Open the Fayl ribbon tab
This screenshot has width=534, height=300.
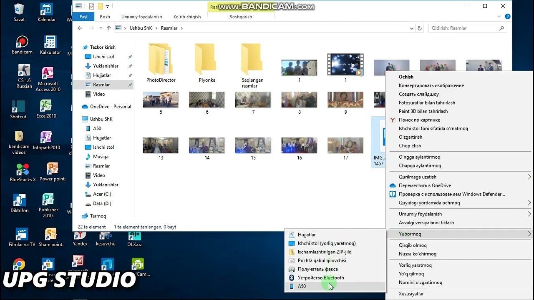click(x=83, y=17)
